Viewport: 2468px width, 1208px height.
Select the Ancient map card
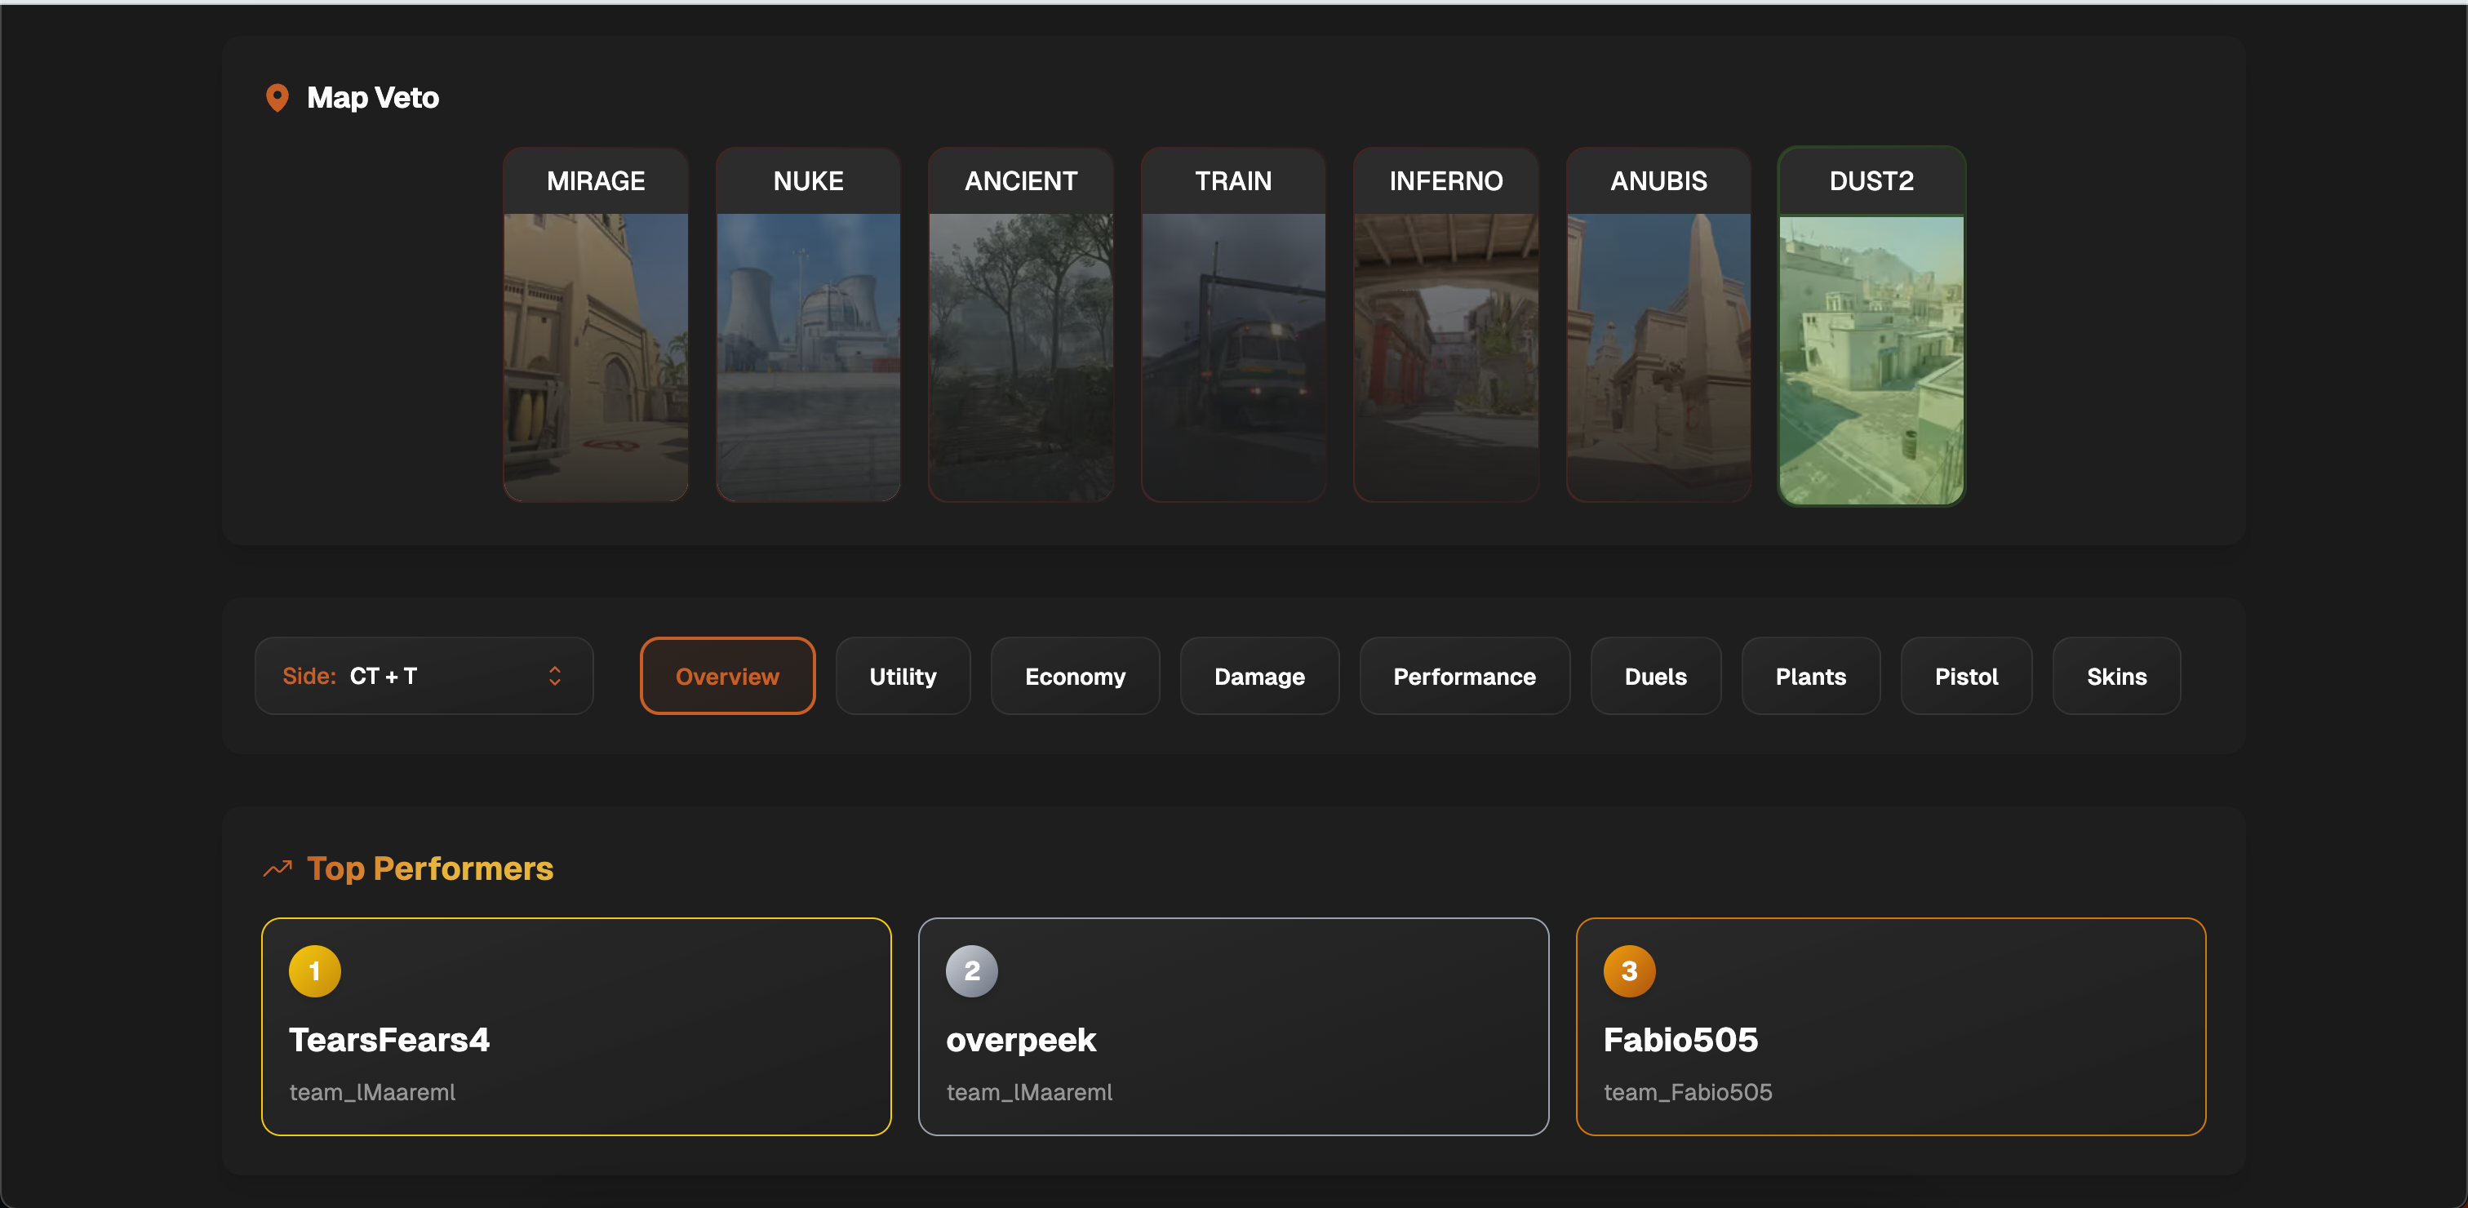1021,325
